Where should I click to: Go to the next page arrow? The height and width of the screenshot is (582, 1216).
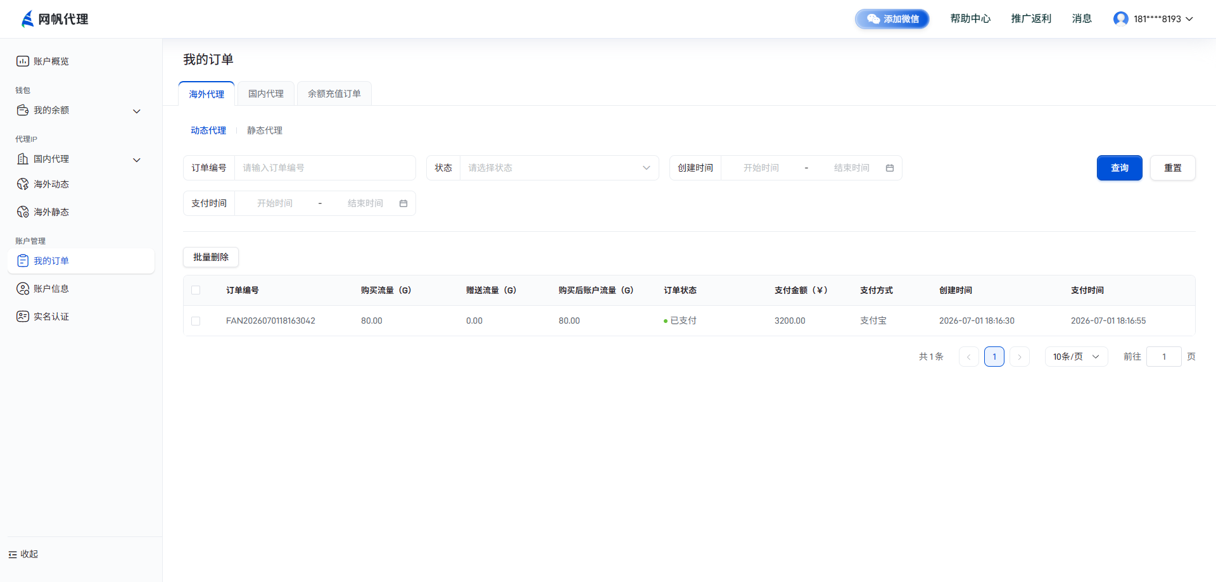[x=1020, y=357]
